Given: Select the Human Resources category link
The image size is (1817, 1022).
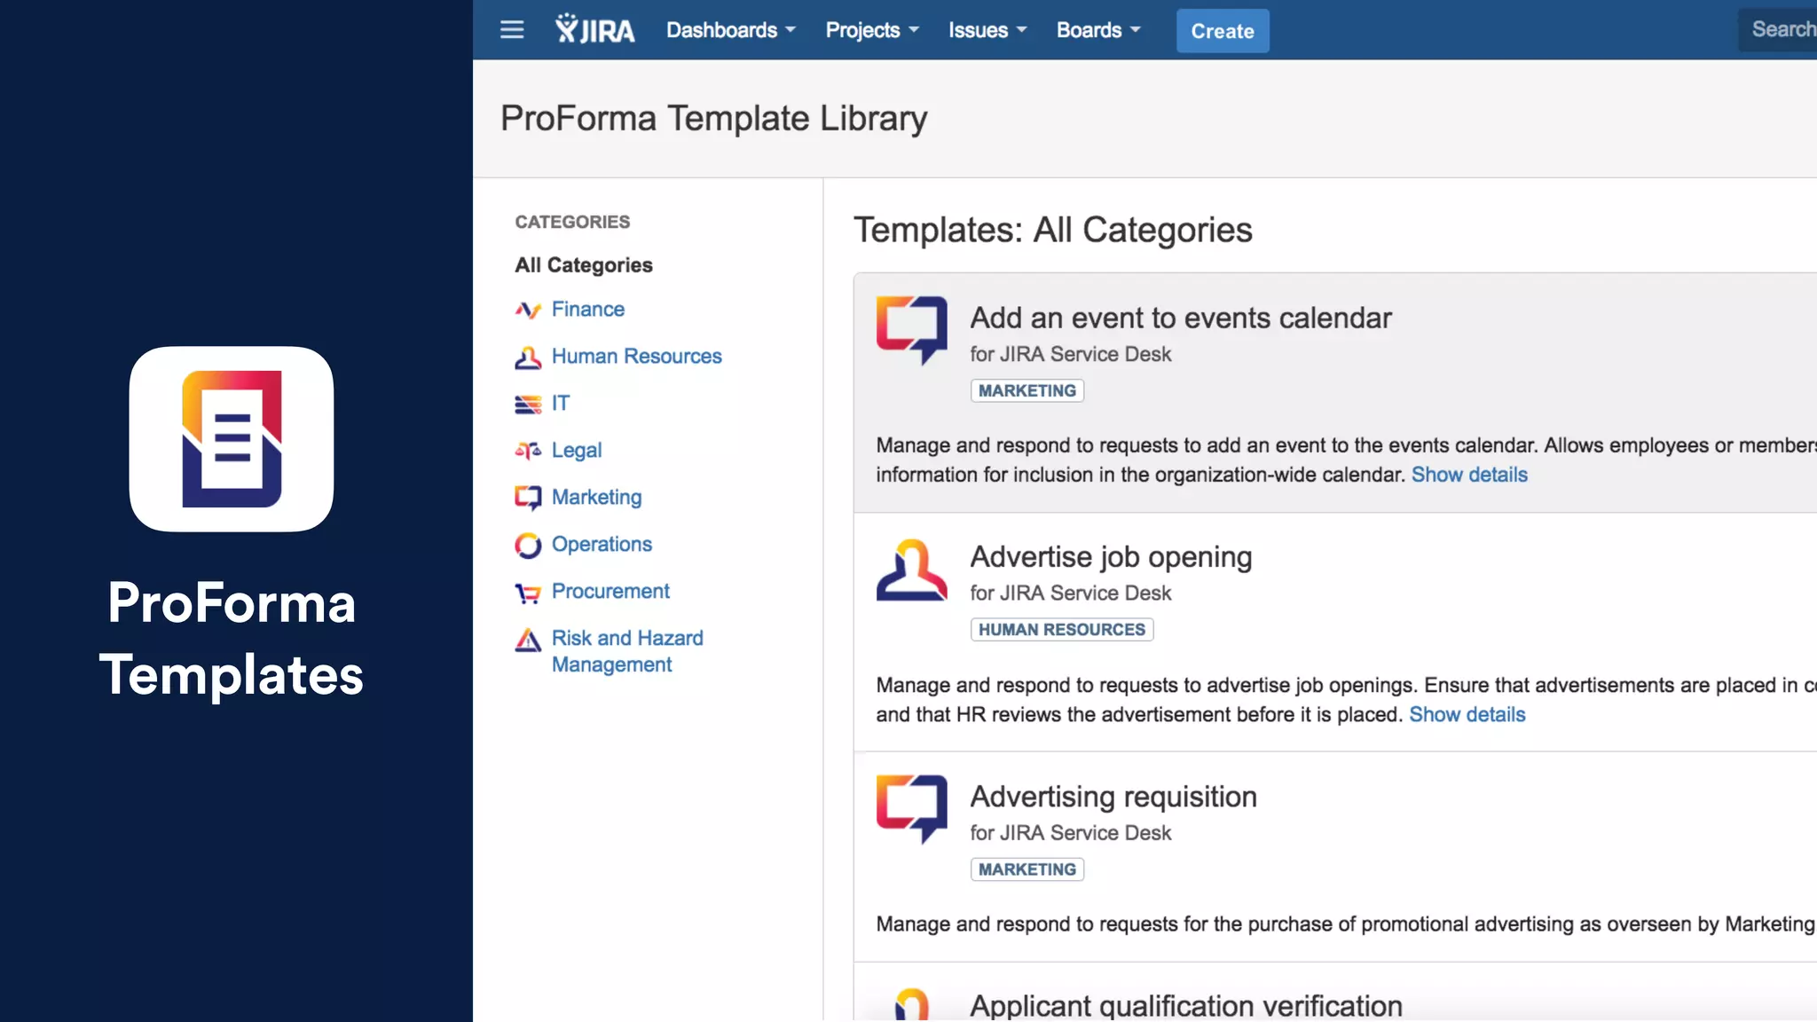Looking at the screenshot, I should pyautogui.click(x=637, y=356).
